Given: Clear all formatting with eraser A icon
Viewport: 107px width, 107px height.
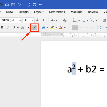Looking at the screenshot, I should (x=65, y=20).
